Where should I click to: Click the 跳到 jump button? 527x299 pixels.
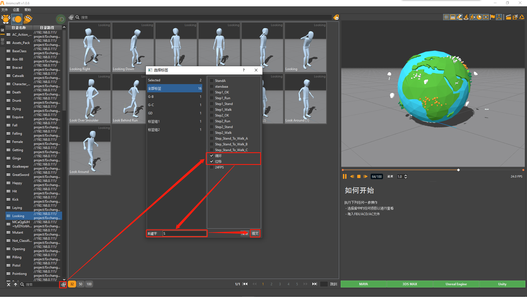334,284
